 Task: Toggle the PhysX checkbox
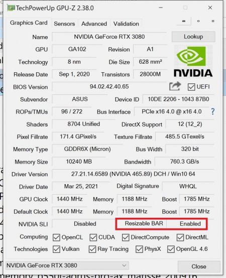[139, 249]
